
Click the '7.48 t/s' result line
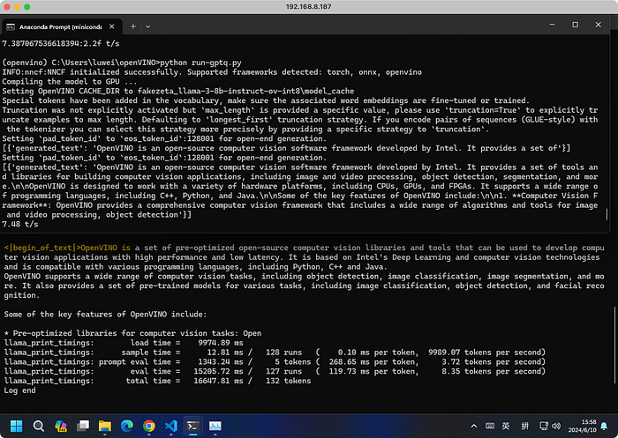click(20, 225)
